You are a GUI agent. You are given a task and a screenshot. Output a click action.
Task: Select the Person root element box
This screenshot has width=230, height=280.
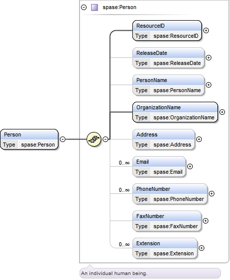tap(29, 139)
